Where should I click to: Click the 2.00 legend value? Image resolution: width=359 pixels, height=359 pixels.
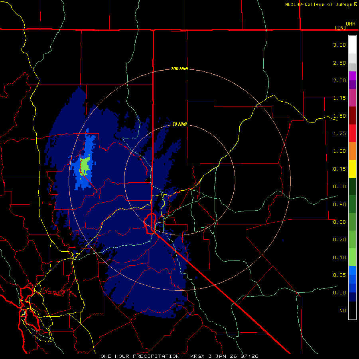pos(339,80)
